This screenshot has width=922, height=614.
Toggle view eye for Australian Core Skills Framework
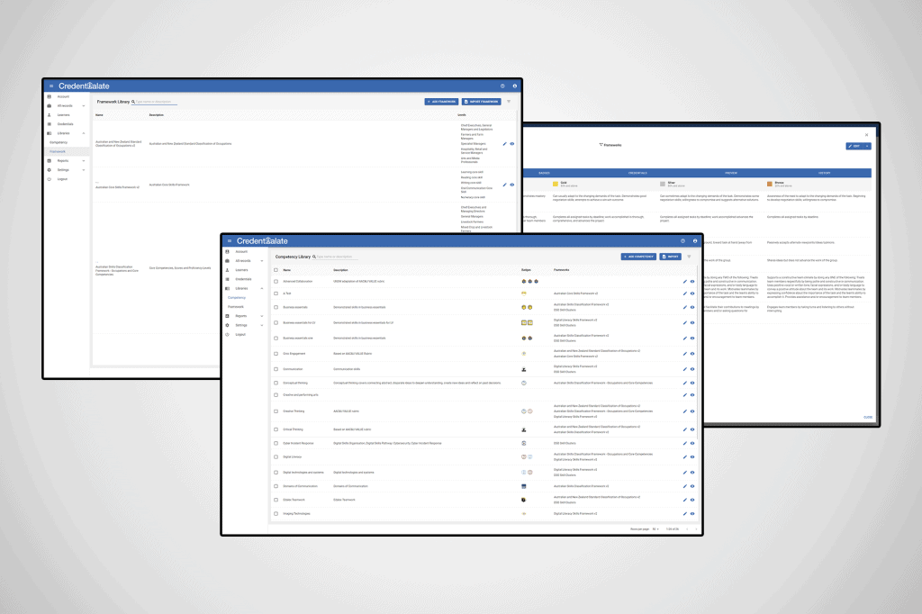point(512,185)
